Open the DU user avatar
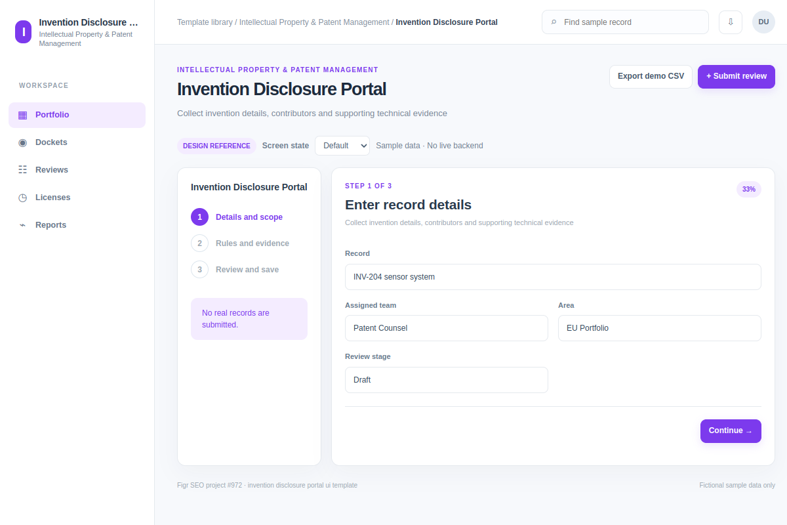This screenshot has height=525, width=787. [x=763, y=22]
